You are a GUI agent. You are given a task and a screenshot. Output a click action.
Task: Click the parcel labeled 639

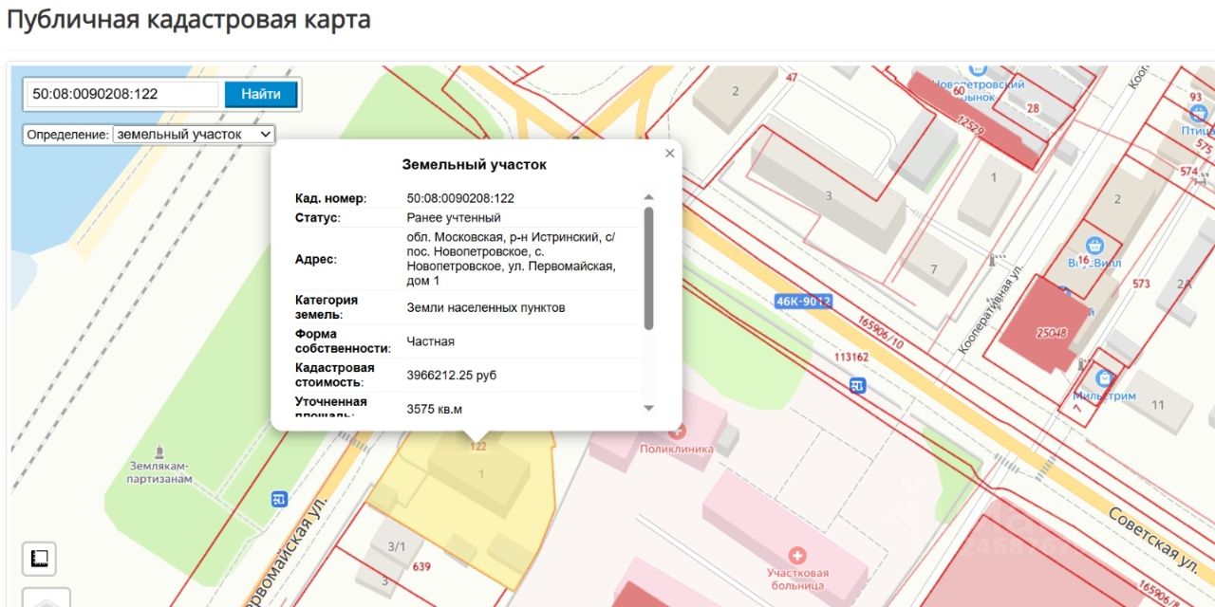tap(421, 567)
